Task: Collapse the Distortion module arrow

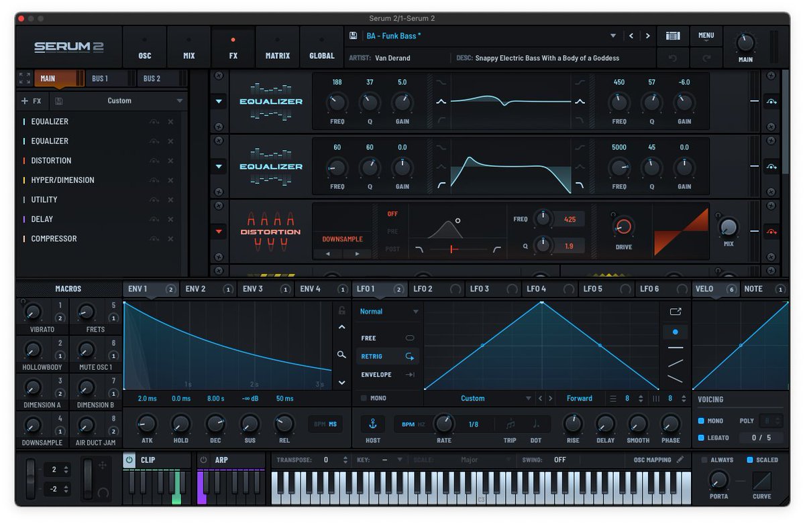Action: [219, 232]
